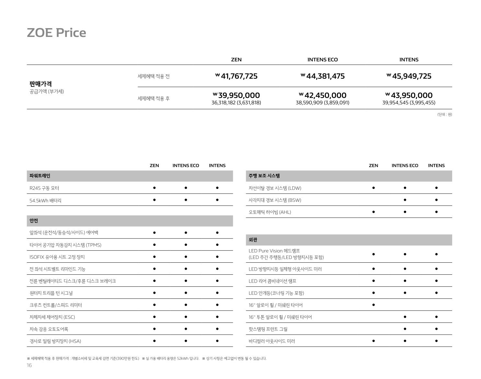Click the INTENS after-benefit price ₩43,950,000
This screenshot has width=481, height=379.
pyautogui.click(x=409, y=95)
